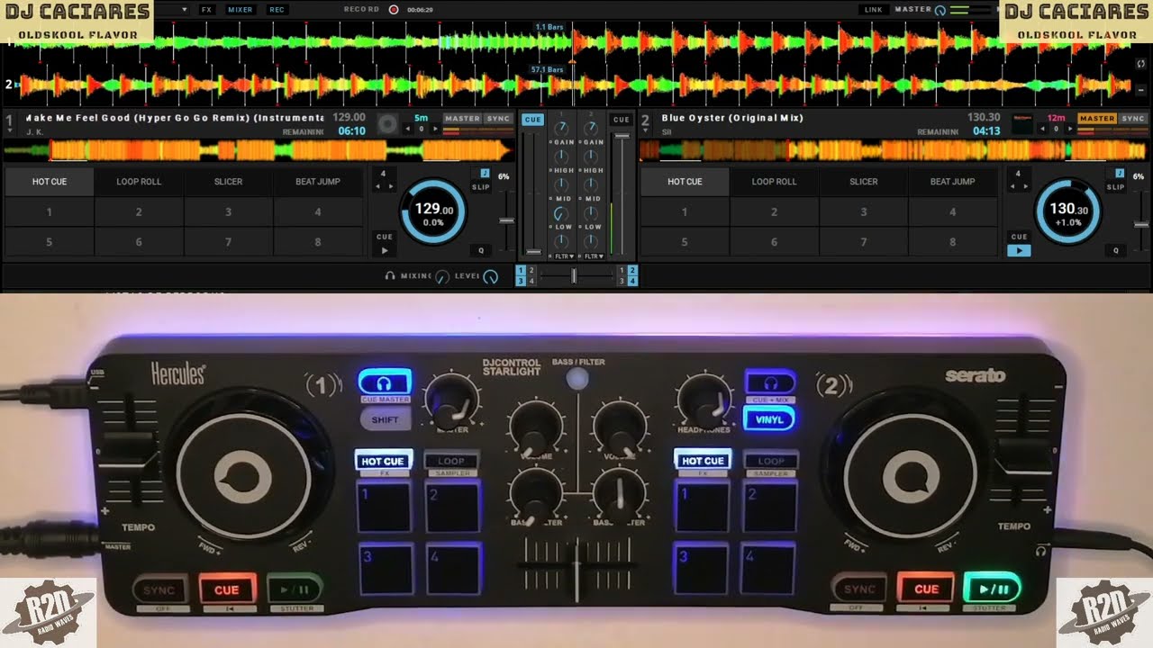Viewport: 1153px width, 648px height.
Task: Click the FX panel button at top
Action: click(x=207, y=10)
